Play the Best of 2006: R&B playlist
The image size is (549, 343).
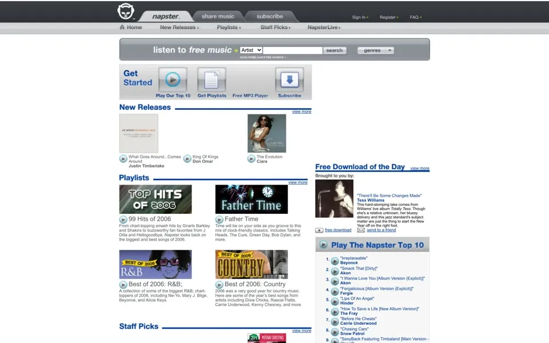[124, 285]
